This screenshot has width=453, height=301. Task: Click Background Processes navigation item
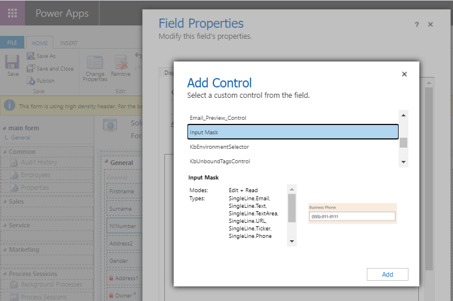tap(51, 285)
